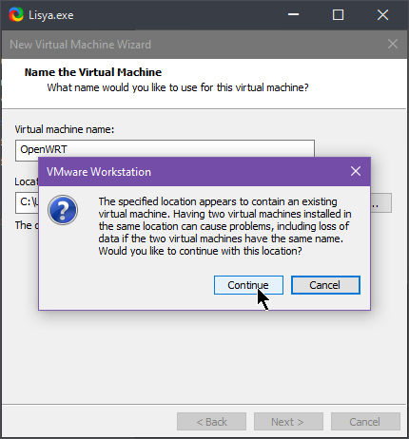Click the blue question mark icon
The height and width of the screenshot is (439, 409).
click(x=63, y=210)
